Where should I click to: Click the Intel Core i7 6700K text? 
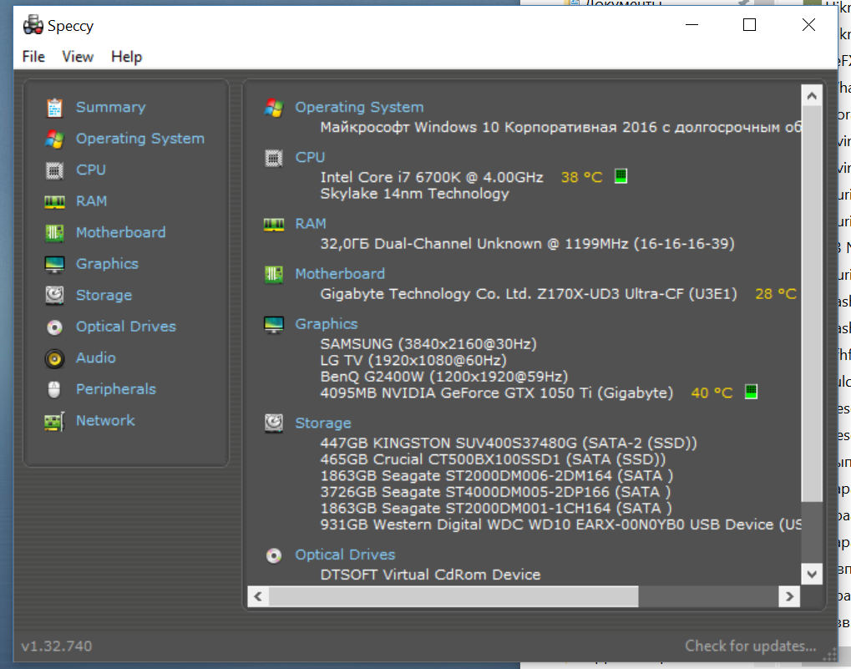(x=432, y=177)
